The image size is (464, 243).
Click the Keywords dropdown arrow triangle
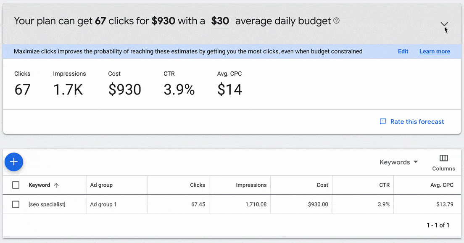[416, 162]
